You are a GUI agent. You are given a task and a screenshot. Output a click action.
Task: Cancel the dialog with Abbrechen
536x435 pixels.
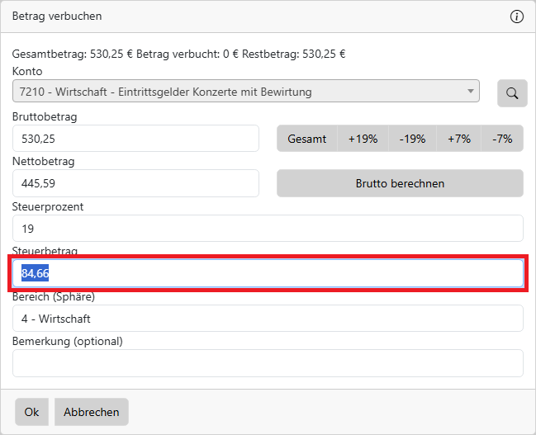[92, 412]
